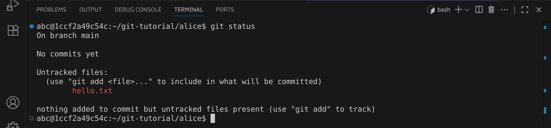Select the PORTS tab
Viewport: 551px width, 128px height.
point(225,10)
